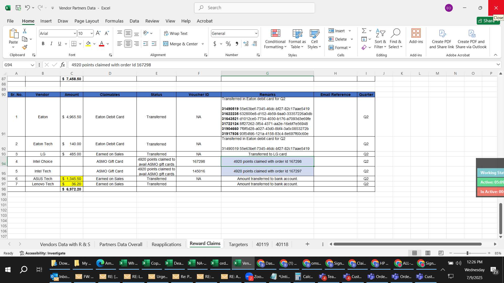Toggle Middle Align
The height and width of the screenshot is (283, 504).
[128, 33]
